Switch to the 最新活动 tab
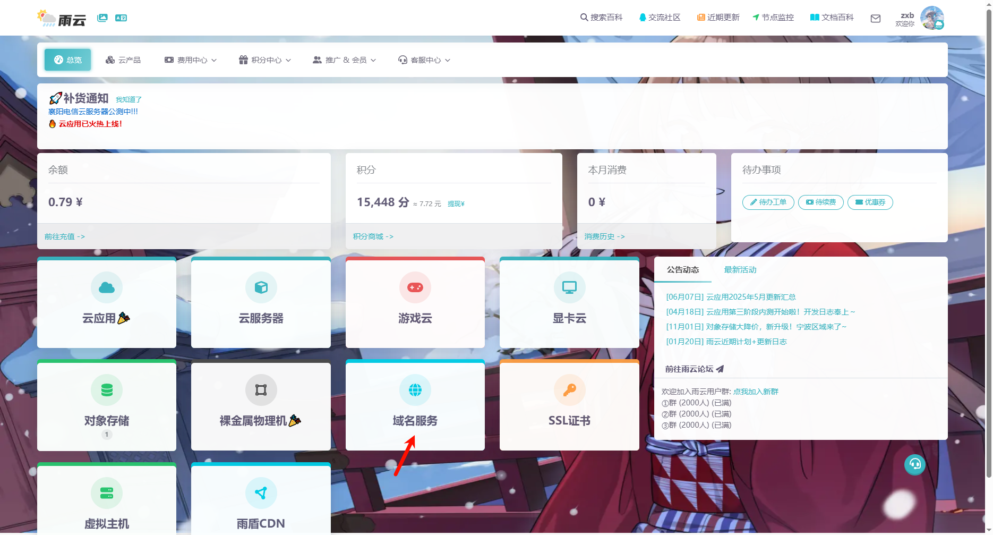Viewport: 993px width, 535px height. pyautogui.click(x=740, y=270)
